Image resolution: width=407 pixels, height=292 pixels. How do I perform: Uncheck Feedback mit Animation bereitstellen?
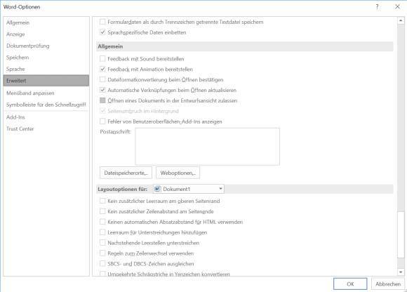pyautogui.click(x=102, y=69)
